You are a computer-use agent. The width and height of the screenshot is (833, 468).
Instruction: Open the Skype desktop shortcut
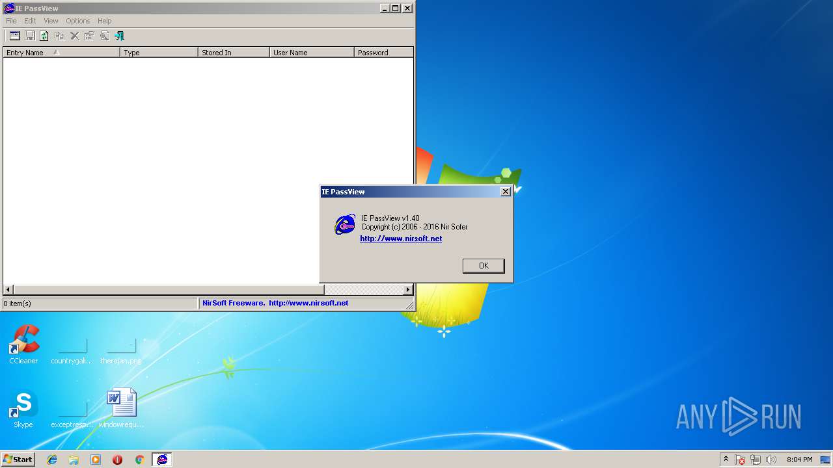pyautogui.click(x=23, y=408)
